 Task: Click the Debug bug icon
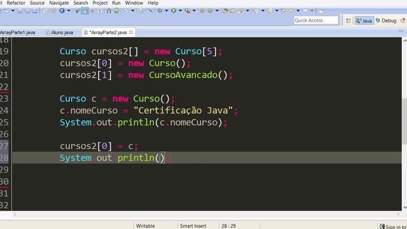coord(160,11)
